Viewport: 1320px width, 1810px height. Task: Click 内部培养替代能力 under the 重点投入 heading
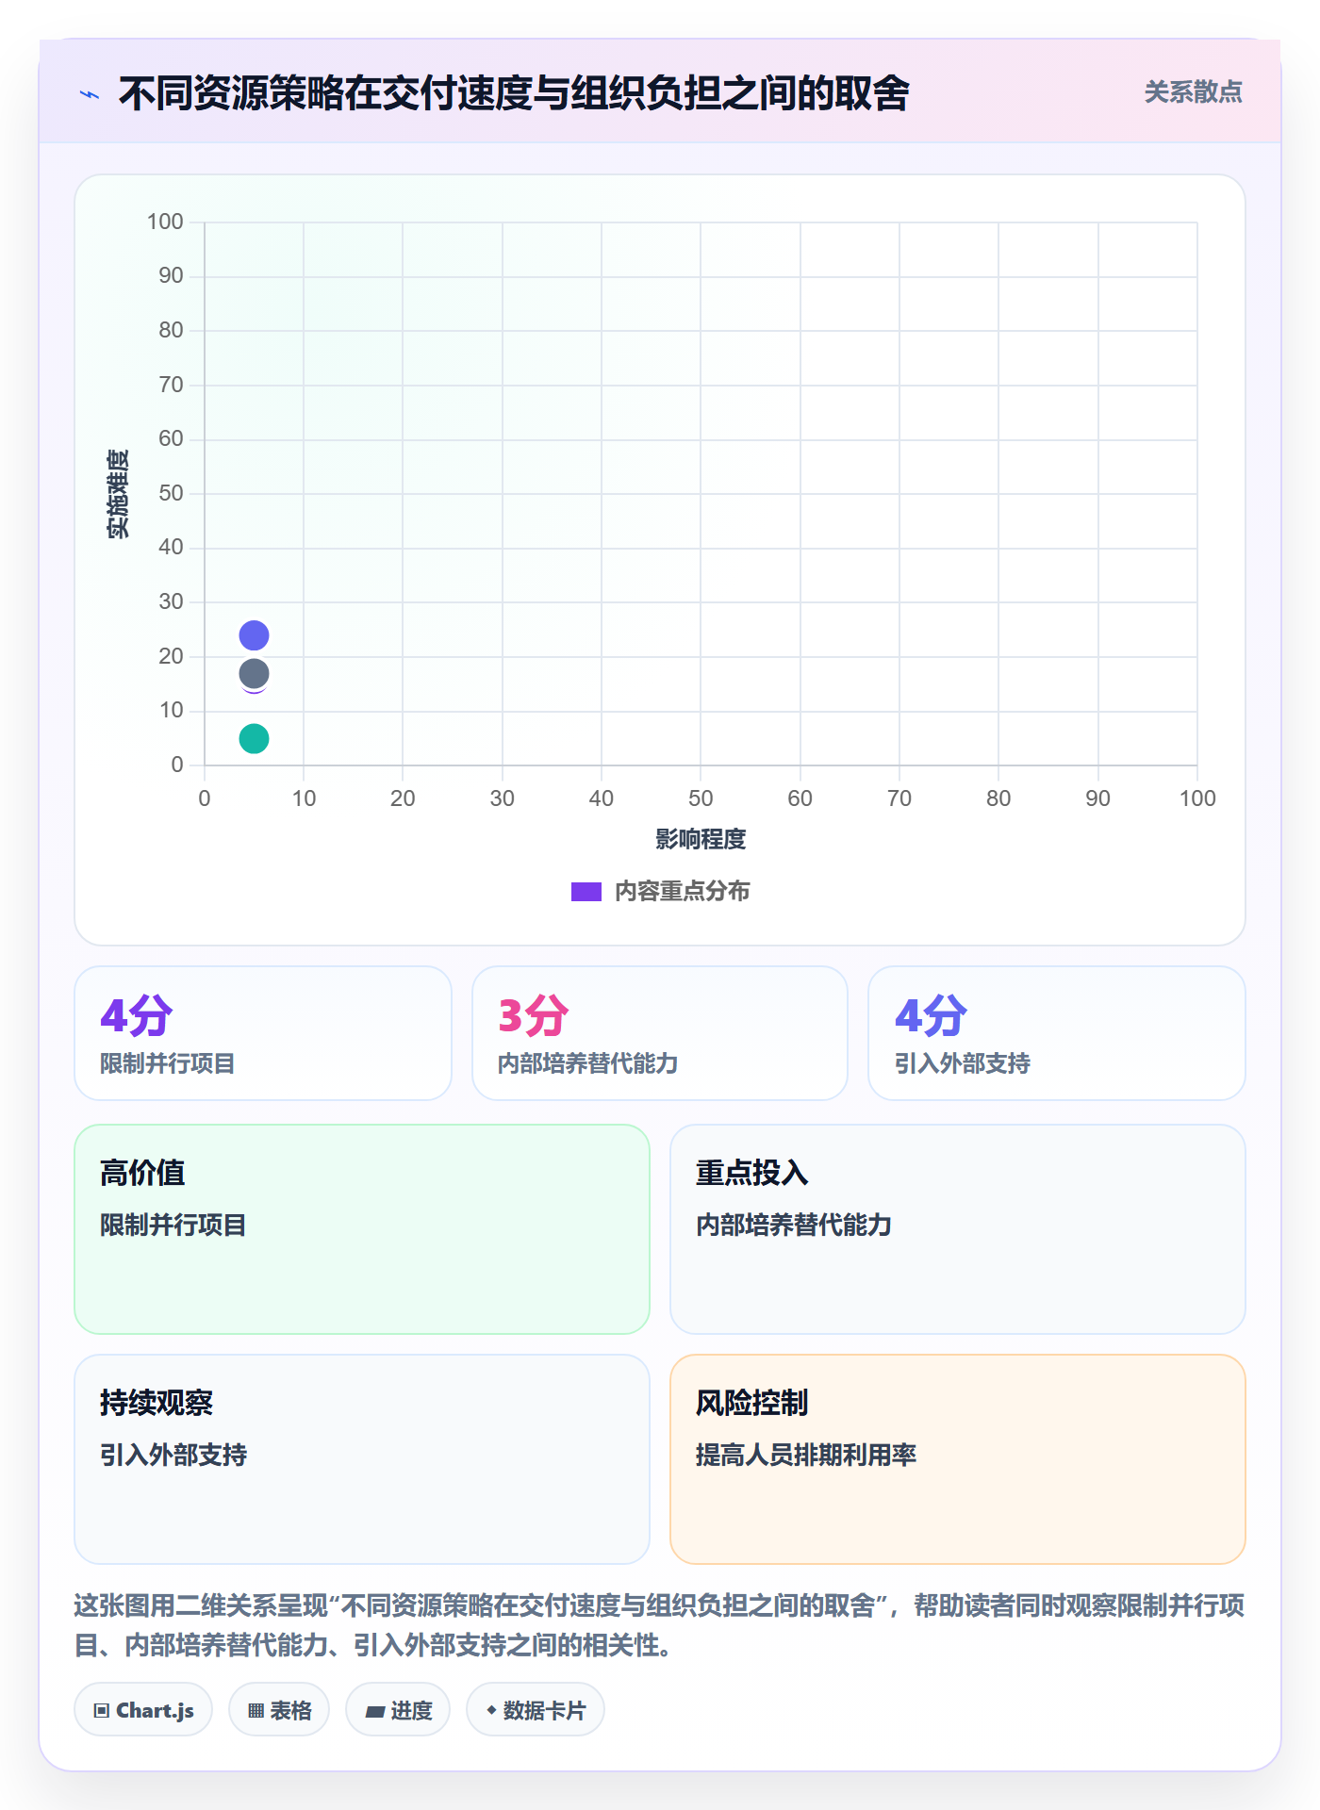794,1225
